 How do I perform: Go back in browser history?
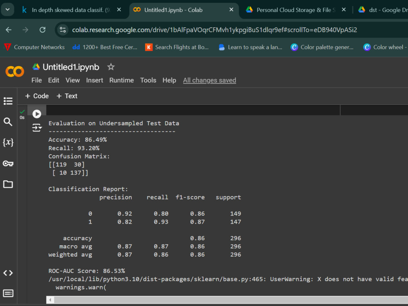[9, 30]
